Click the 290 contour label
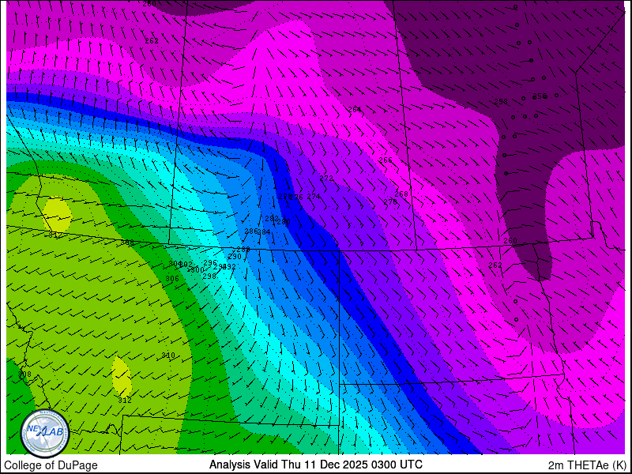The height and width of the screenshot is (474, 632). click(x=234, y=256)
